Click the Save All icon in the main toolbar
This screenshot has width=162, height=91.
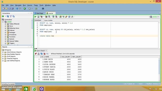coord(12,9)
